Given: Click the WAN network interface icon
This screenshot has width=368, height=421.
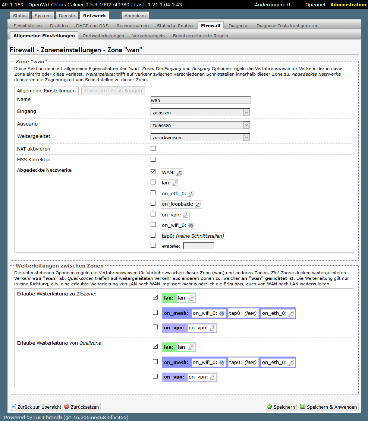Looking at the screenshot, I should [179, 172].
